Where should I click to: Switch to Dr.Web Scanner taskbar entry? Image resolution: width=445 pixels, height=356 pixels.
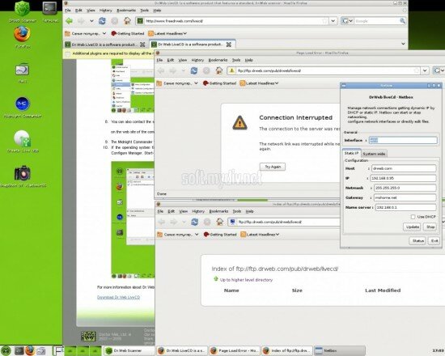(129, 351)
